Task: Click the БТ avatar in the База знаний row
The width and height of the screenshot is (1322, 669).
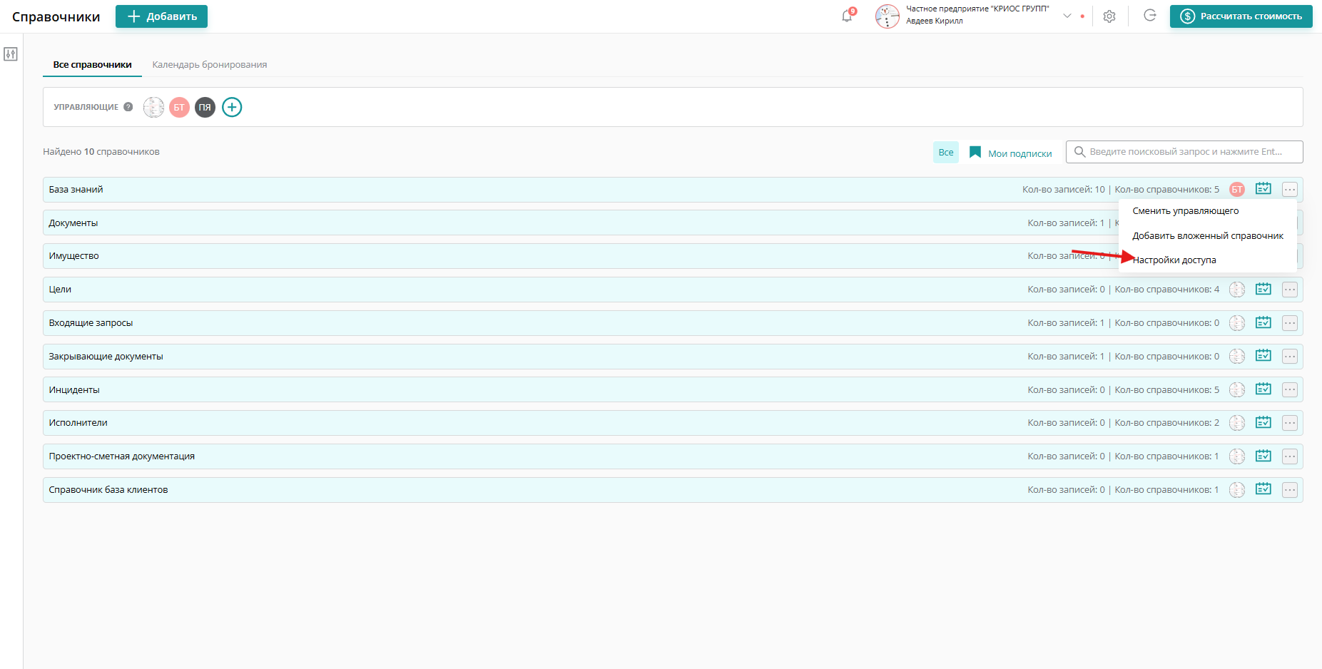Action: (x=1237, y=190)
